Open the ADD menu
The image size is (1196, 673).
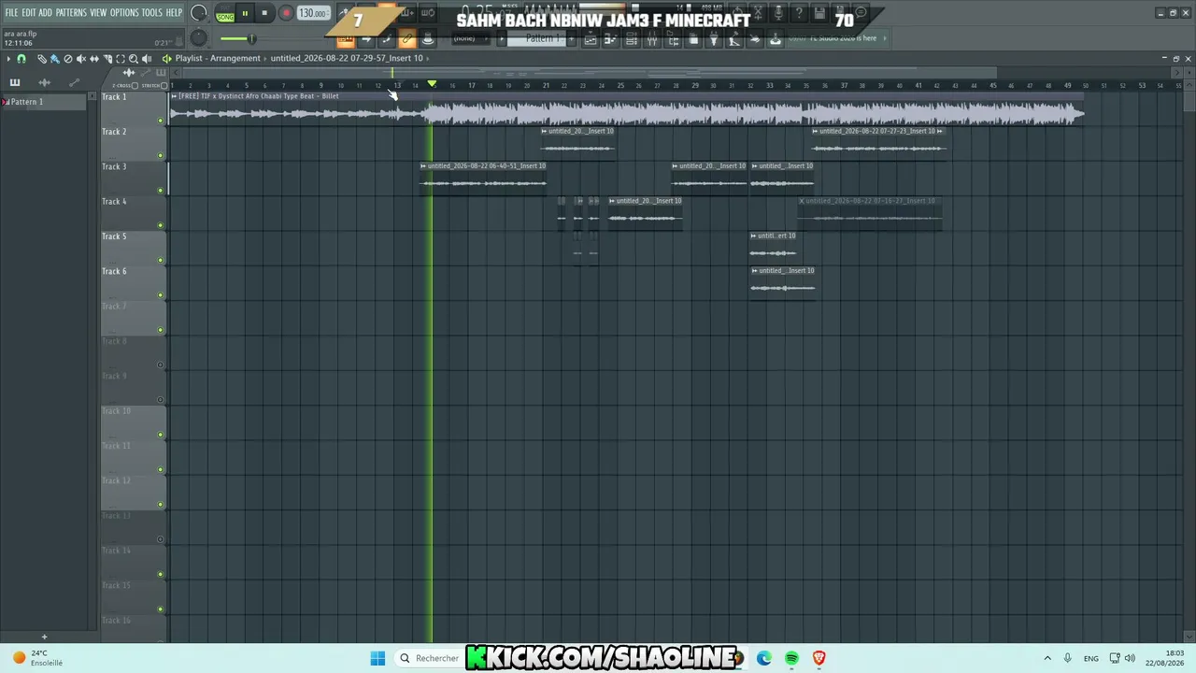click(x=45, y=12)
